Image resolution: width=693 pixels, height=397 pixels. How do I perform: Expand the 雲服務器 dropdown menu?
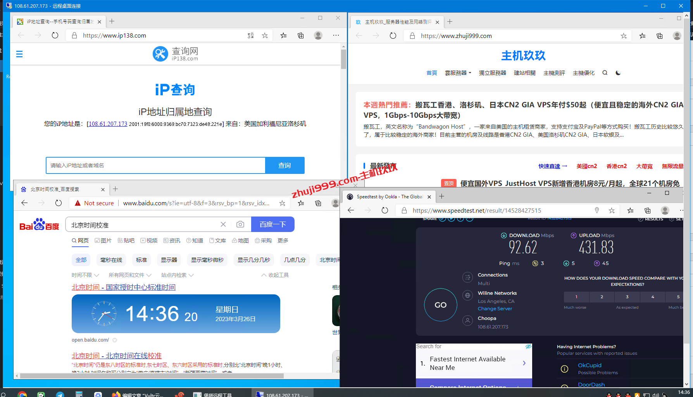click(x=458, y=73)
